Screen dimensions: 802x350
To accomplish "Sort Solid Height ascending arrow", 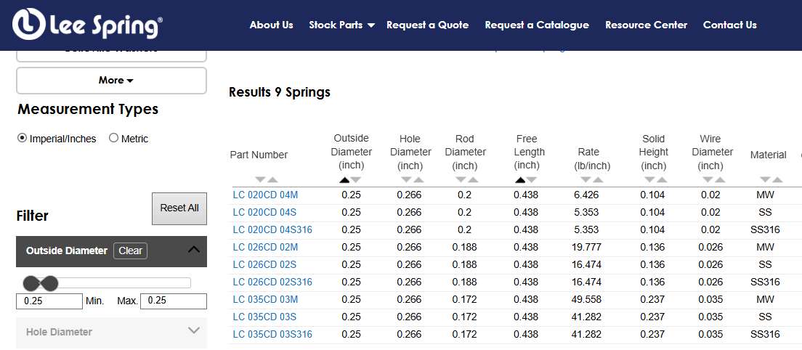I will (662, 180).
